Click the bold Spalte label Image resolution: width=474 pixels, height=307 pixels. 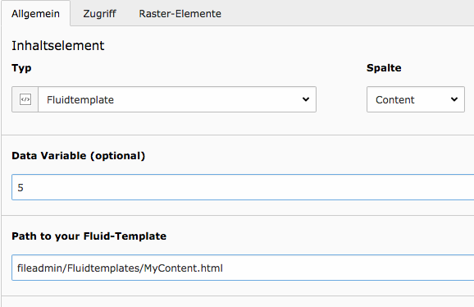(x=384, y=68)
